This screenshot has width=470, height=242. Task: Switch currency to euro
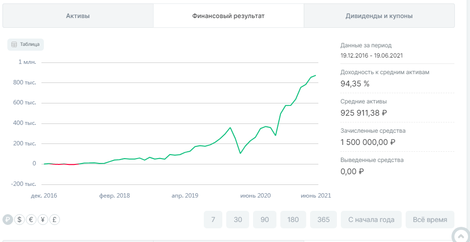click(31, 220)
